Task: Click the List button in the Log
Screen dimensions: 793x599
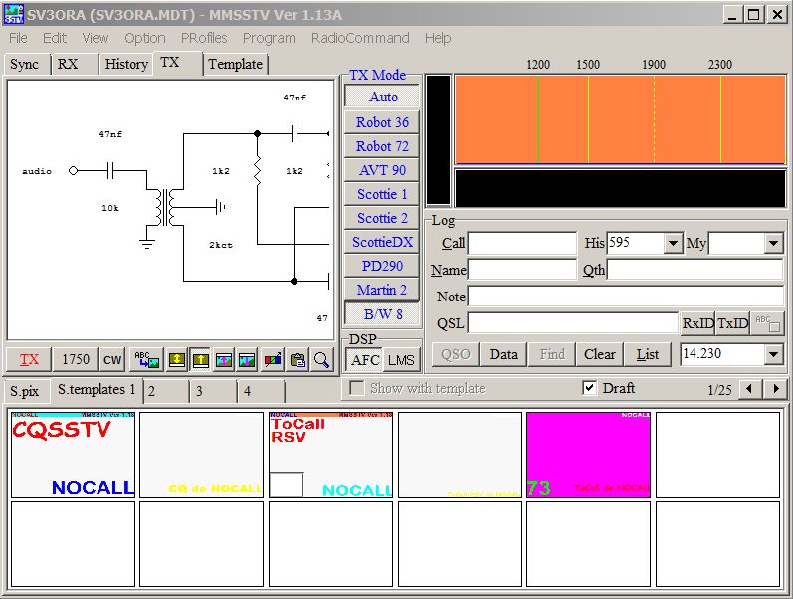Action: click(x=648, y=354)
